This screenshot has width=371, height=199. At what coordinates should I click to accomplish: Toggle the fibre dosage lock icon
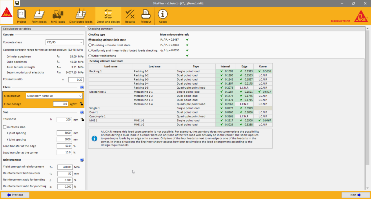click(81, 104)
